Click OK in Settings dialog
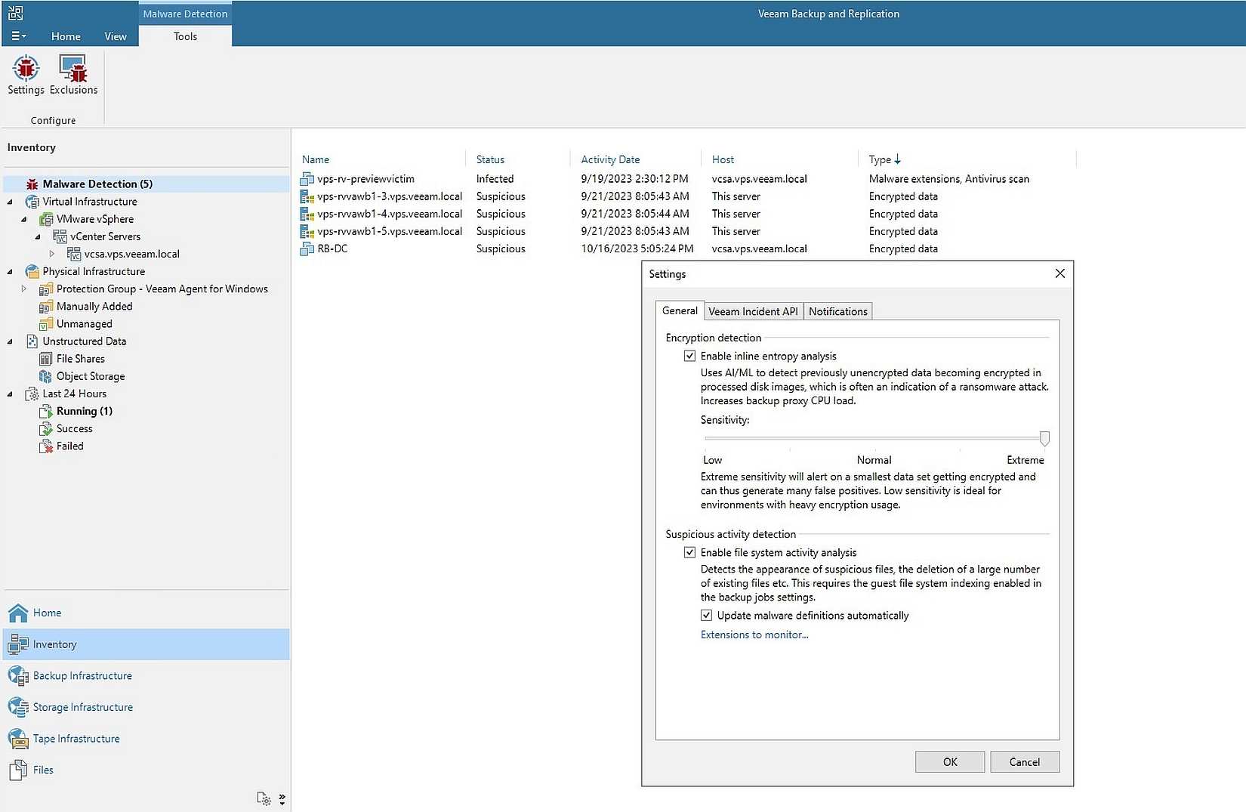The height and width of the screenshot is (812, 1246). 950,761
